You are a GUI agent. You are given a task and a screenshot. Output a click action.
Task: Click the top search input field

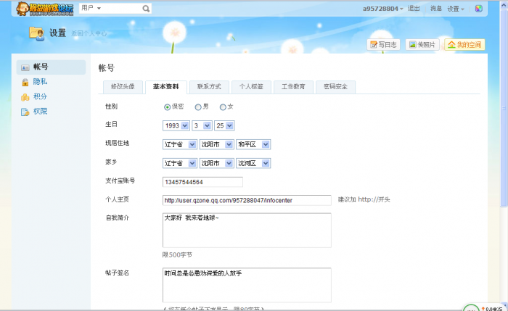coord(122,9)
